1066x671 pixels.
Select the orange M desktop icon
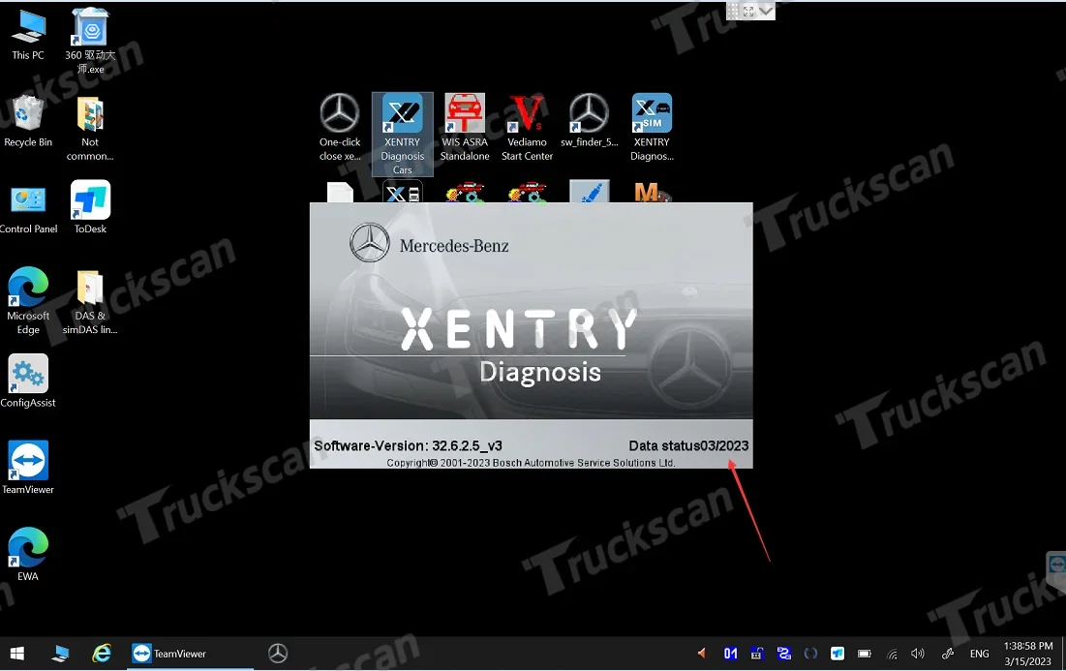(652, 193)
